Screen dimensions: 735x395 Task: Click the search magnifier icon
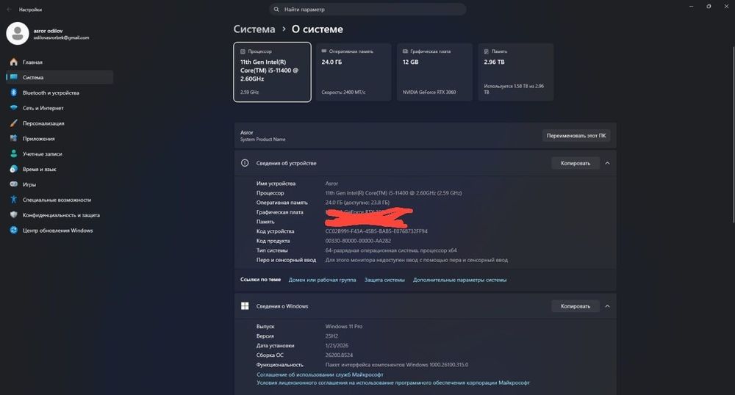click(x=276, y=10)
